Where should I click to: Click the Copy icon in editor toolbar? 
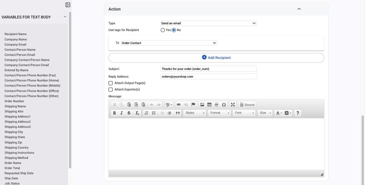point(121,105)
